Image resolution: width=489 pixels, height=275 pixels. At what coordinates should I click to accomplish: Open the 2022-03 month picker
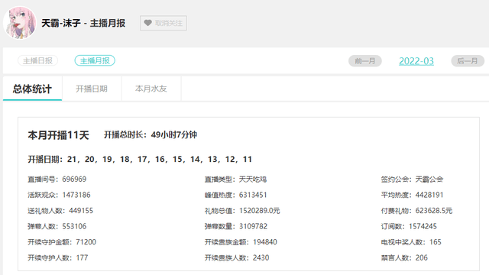click(416, 61)
